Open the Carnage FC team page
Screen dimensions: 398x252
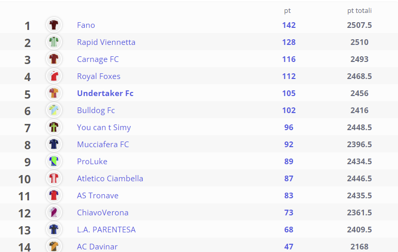pos(98,59)
